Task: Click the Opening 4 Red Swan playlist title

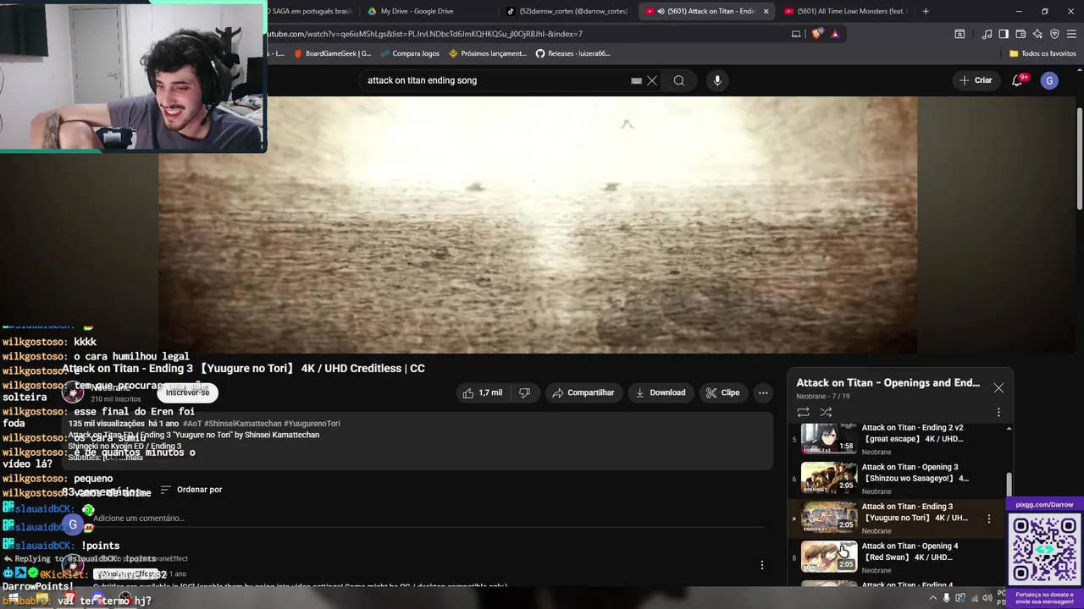Action: tap(912, 551)
